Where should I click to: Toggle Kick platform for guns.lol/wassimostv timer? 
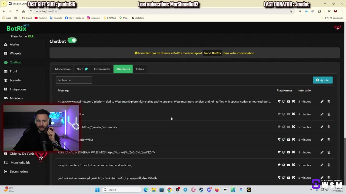pos(294,127)
